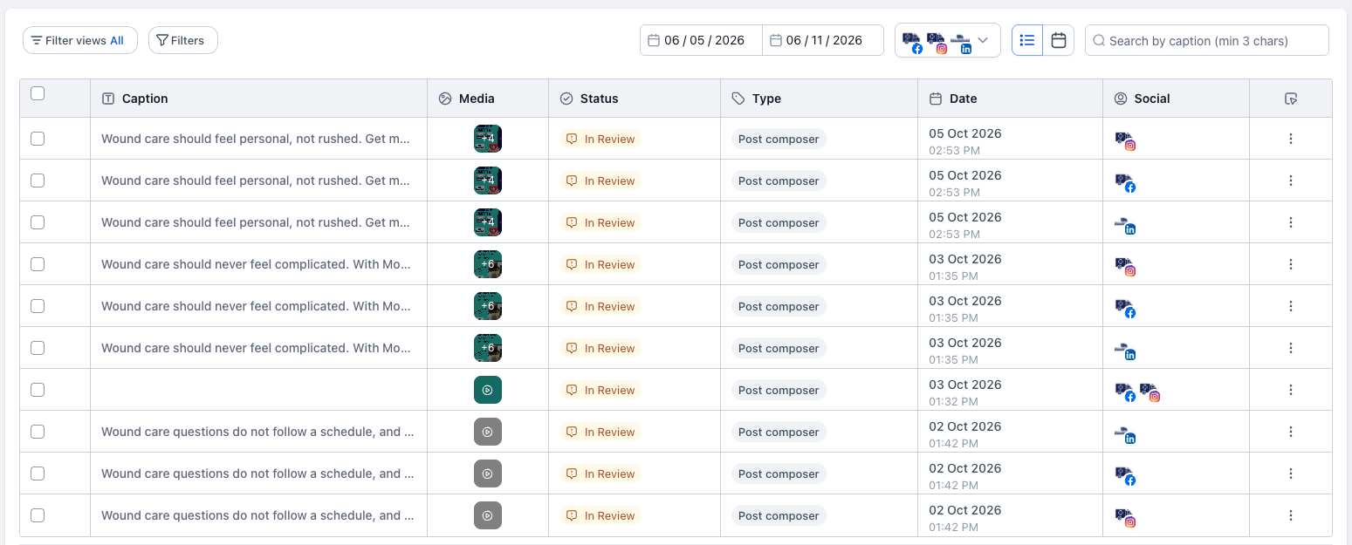This screenshot has width=1352, height=545.
Task: Click Facebook account icon in 01:32 PM row
Action: pyautogui.click(x=1125, y=392)
